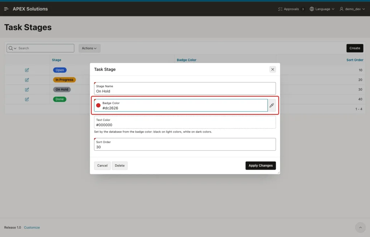Click the On Hold stage badge
370x237 pixels.
coord(62,89)
